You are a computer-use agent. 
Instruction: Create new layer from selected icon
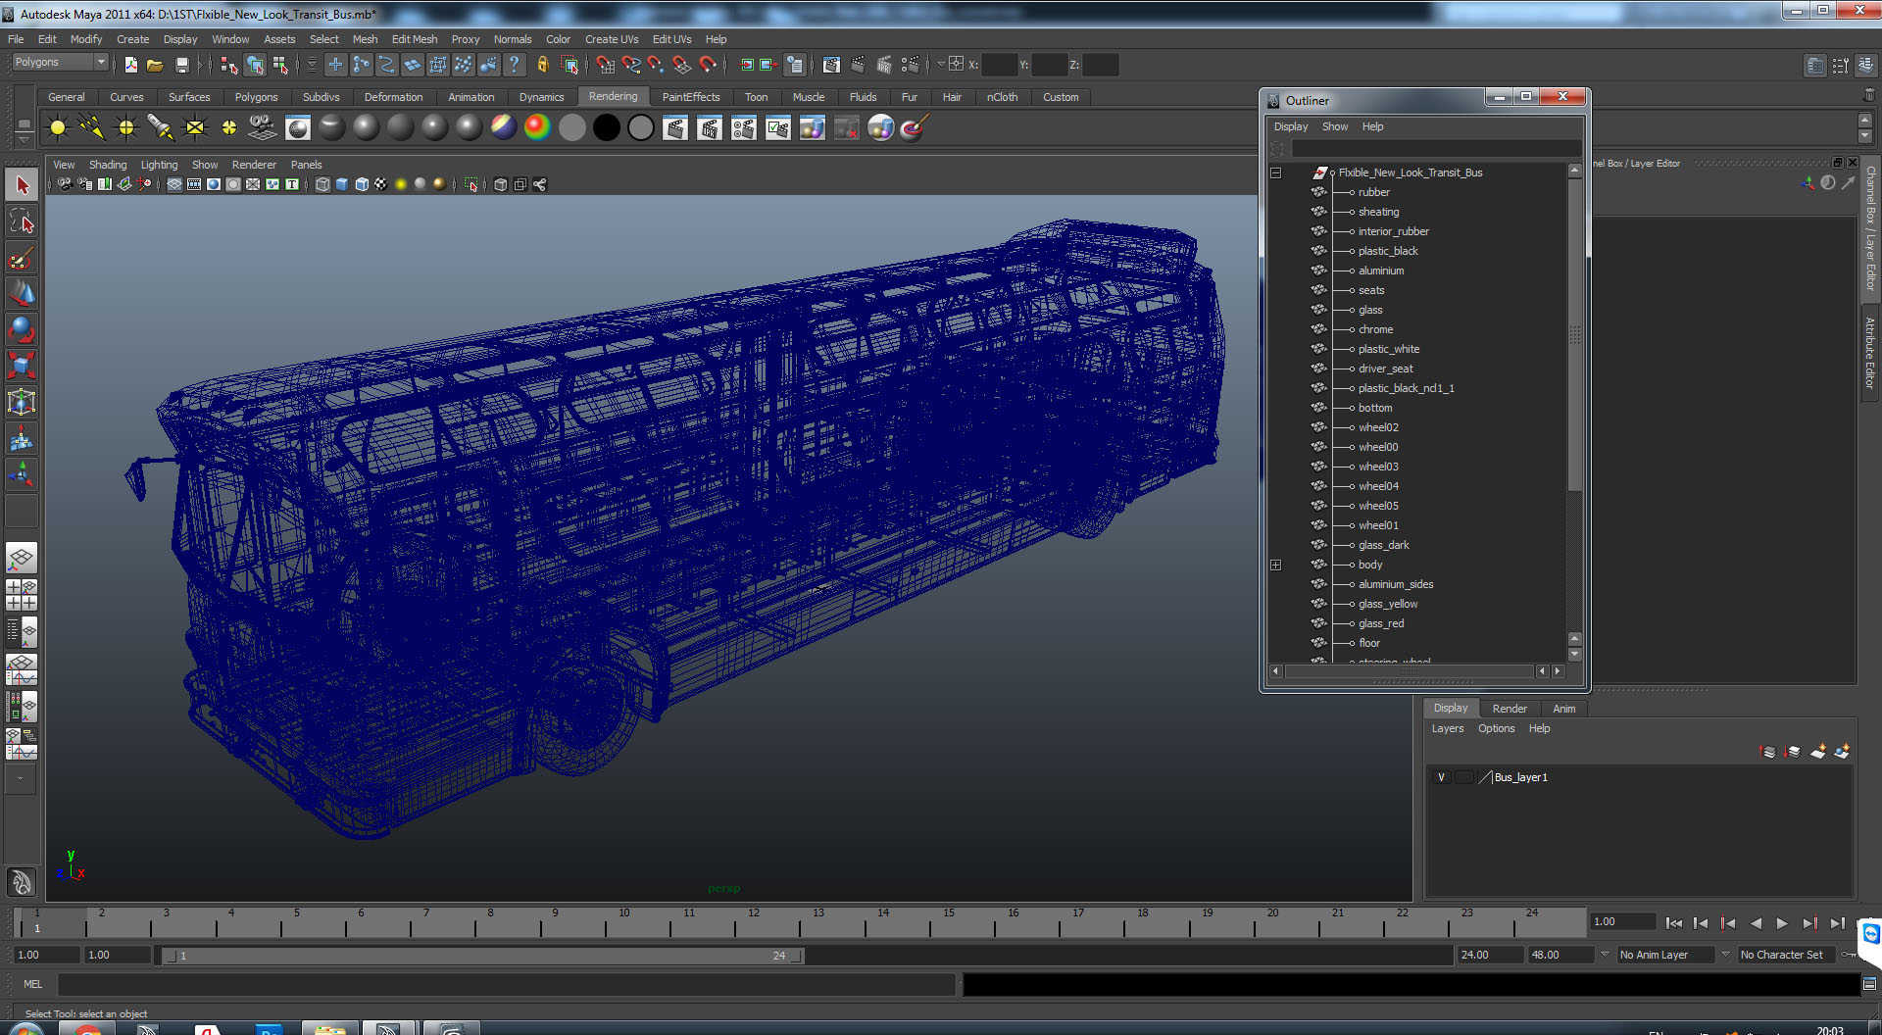pyautogui.click(x=1842, y=752)
